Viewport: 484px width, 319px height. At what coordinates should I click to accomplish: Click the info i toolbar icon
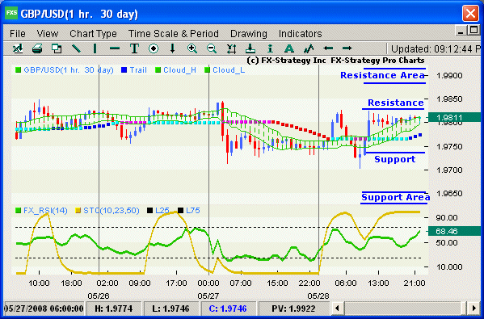(x=270, y=48)
